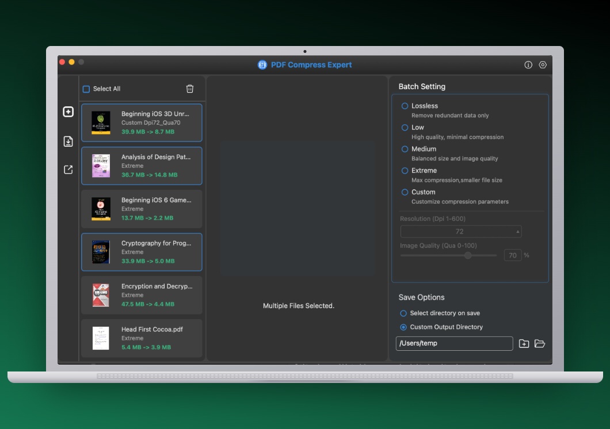Select the Encryption and Decryp... file
This screenshot has width=610, height=429.
click(x=142, y=296)
